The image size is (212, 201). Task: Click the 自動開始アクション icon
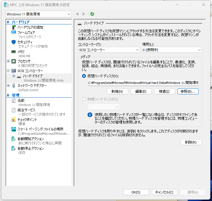point(14,139)
